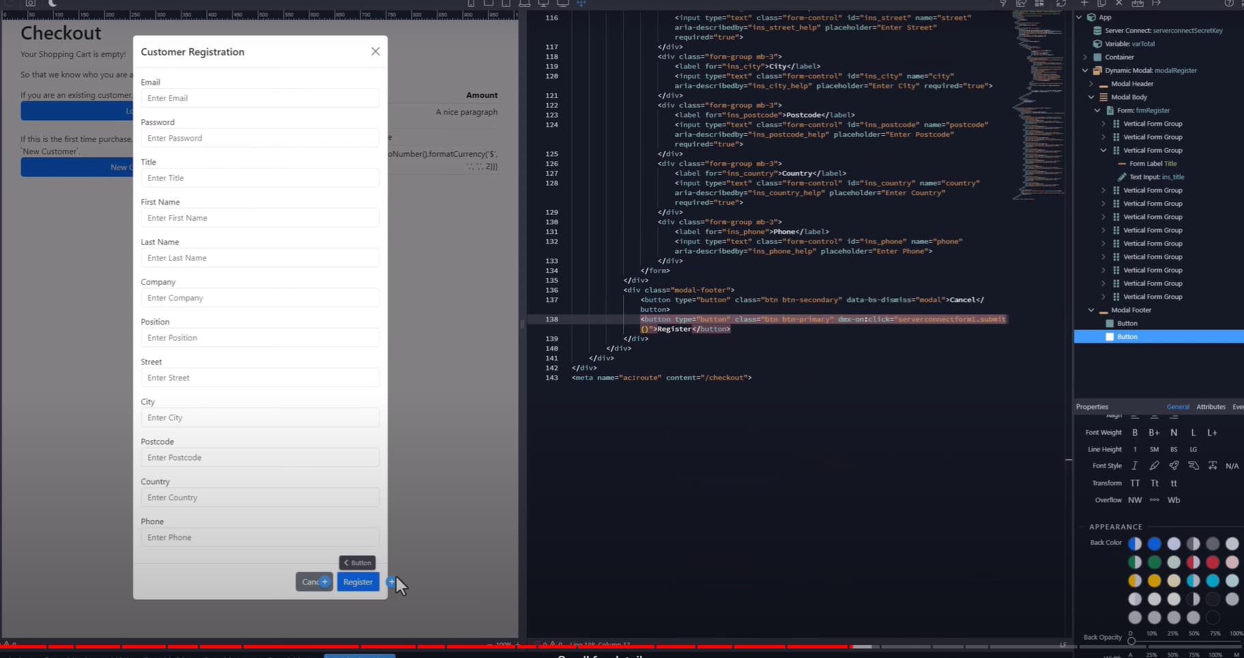Close the Customer Registration modal
Image resolution: width=1244 pixels, height=658 pixels.
coord(375,52)
